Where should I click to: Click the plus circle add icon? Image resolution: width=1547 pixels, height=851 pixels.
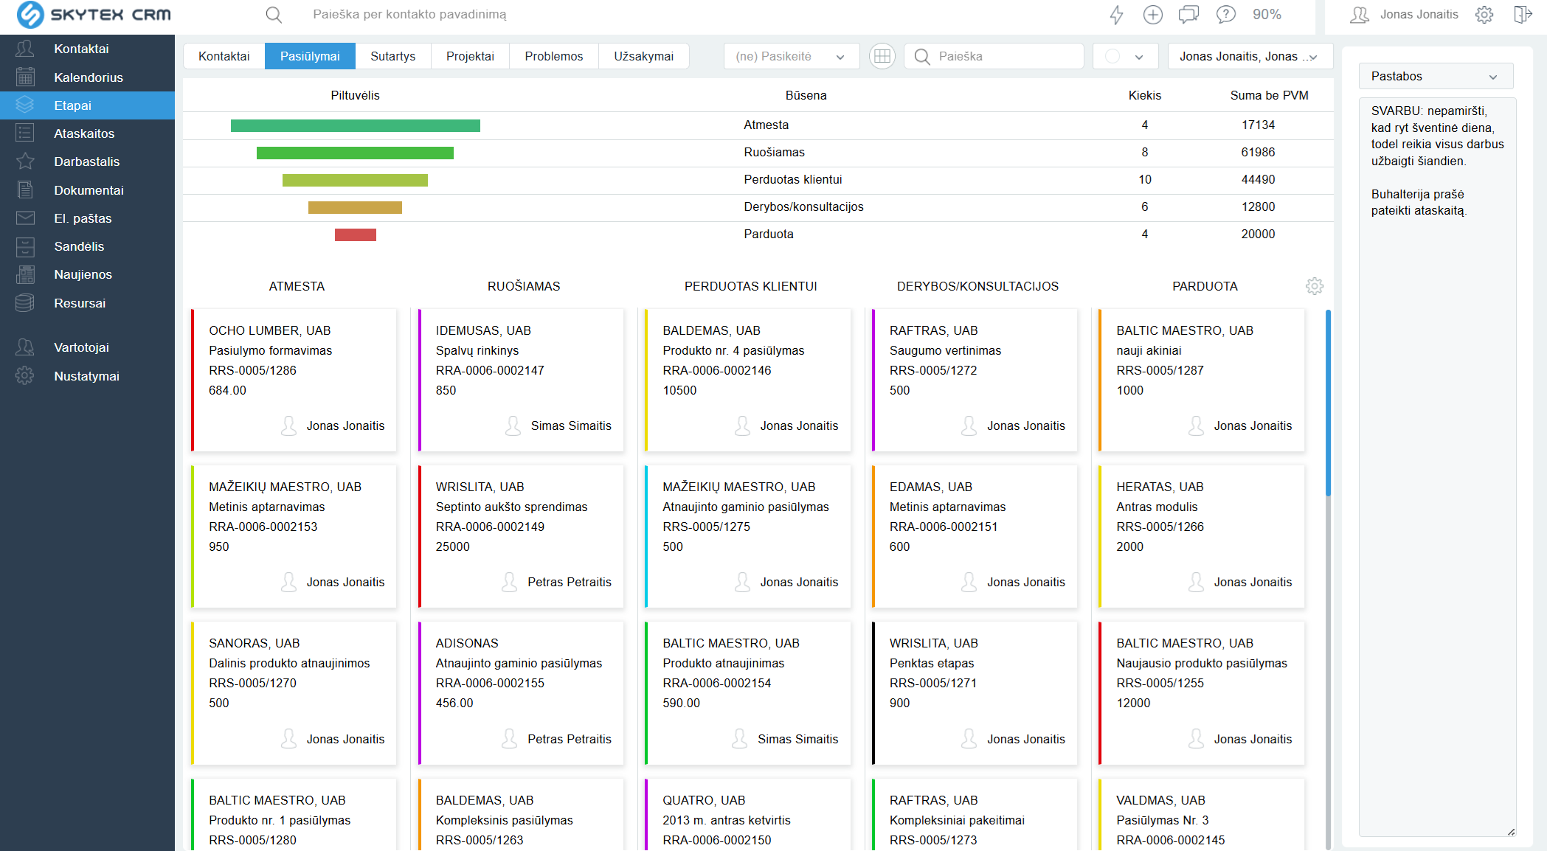[x=1152, y=15]
